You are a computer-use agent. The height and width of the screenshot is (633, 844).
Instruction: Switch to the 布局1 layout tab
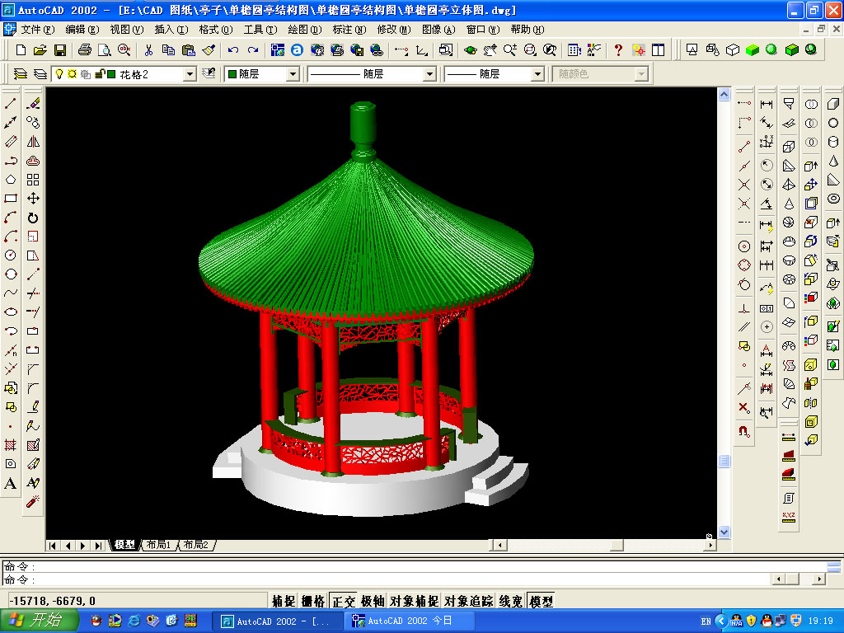click(158, 545)
